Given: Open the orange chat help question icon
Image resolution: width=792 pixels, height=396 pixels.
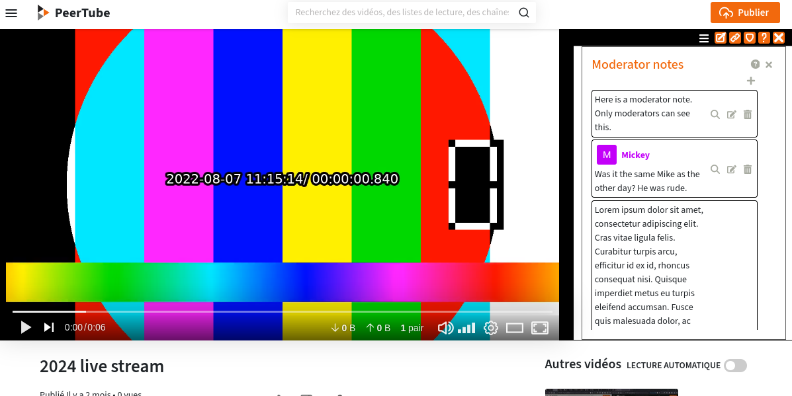Looking at the screenshot, I should (x=764, y=38).
